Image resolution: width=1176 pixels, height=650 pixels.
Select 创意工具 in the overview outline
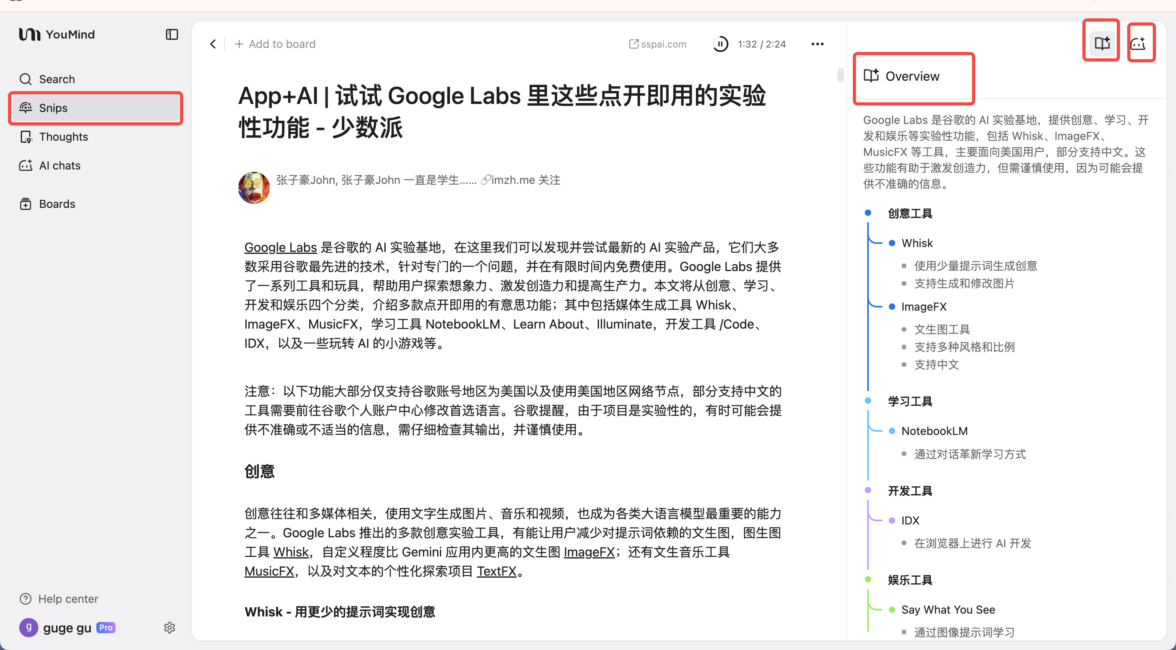click(910, 213)
